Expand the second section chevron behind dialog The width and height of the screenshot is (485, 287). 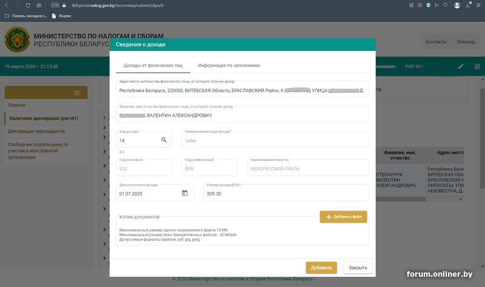point(104,128)
